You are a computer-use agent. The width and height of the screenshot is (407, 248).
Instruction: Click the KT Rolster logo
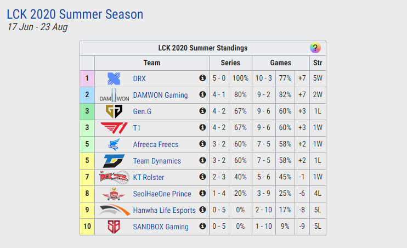pos(114,177)
